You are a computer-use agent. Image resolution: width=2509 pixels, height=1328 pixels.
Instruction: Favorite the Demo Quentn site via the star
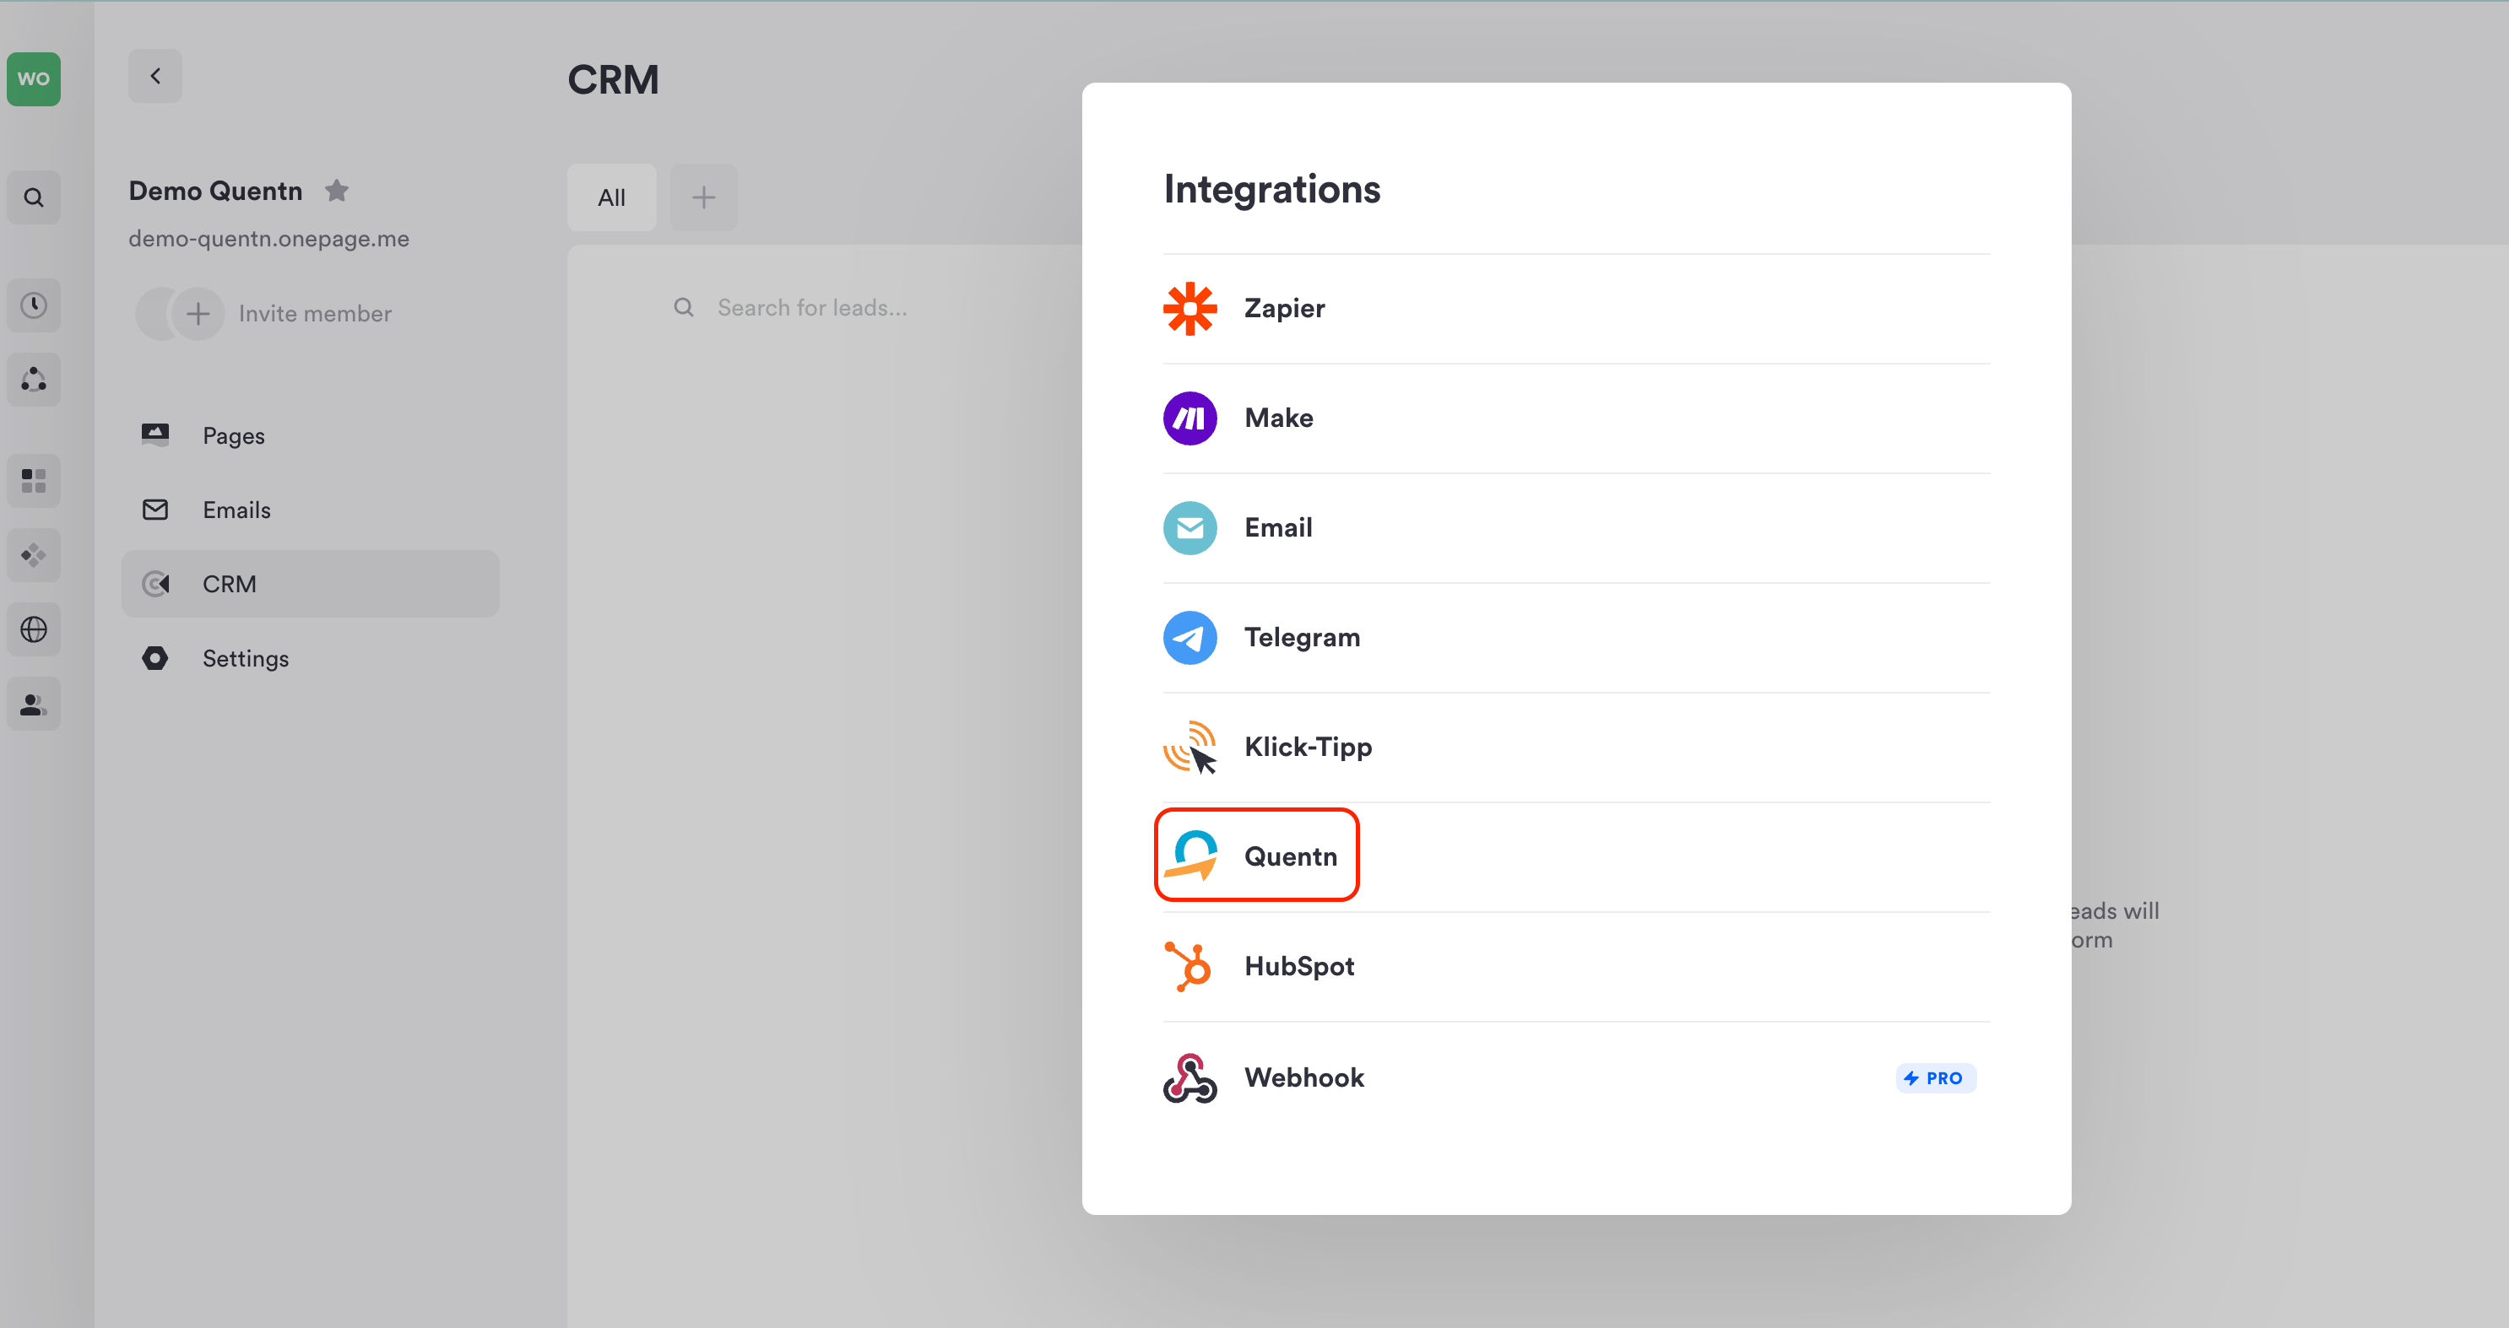click(337, 191)
